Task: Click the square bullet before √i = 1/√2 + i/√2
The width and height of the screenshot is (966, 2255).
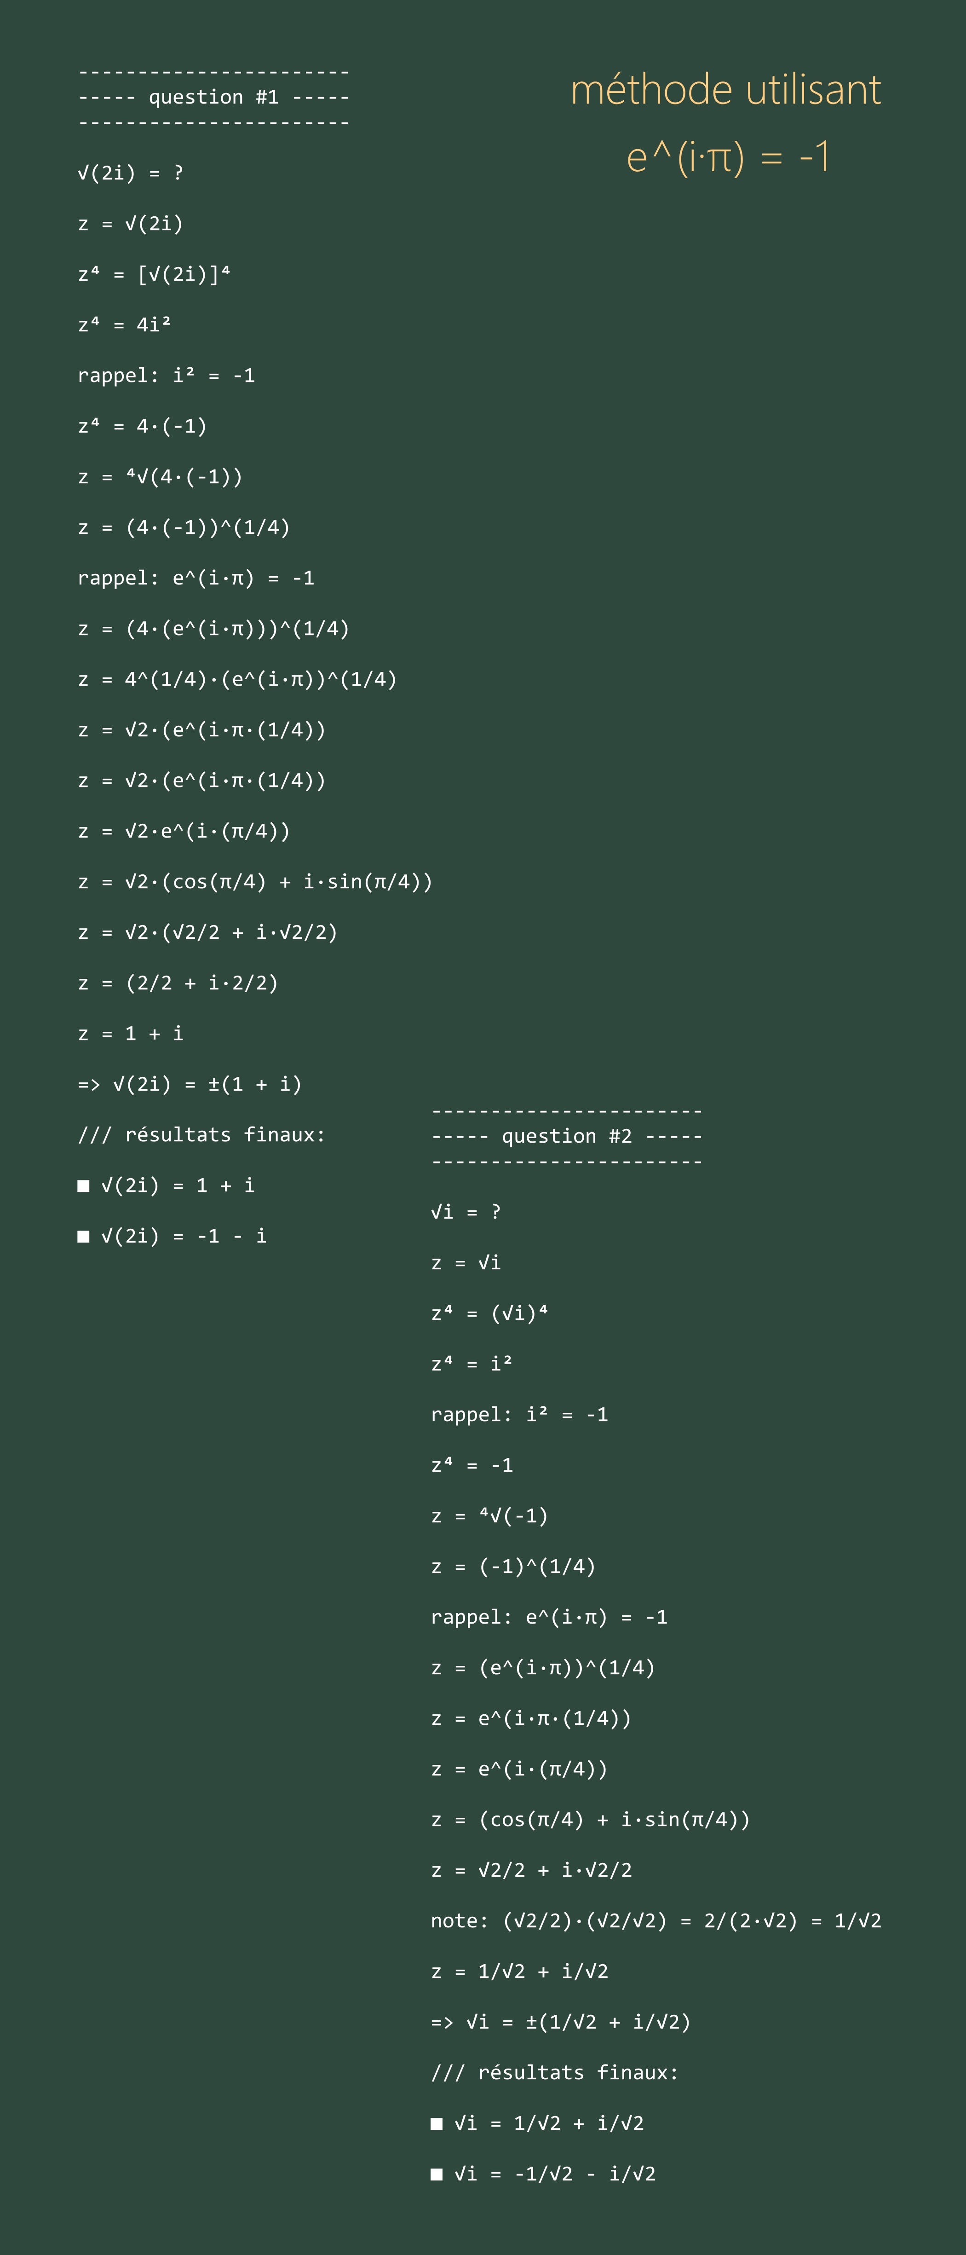Action: pyautogui.click(x=437, y=2124)
